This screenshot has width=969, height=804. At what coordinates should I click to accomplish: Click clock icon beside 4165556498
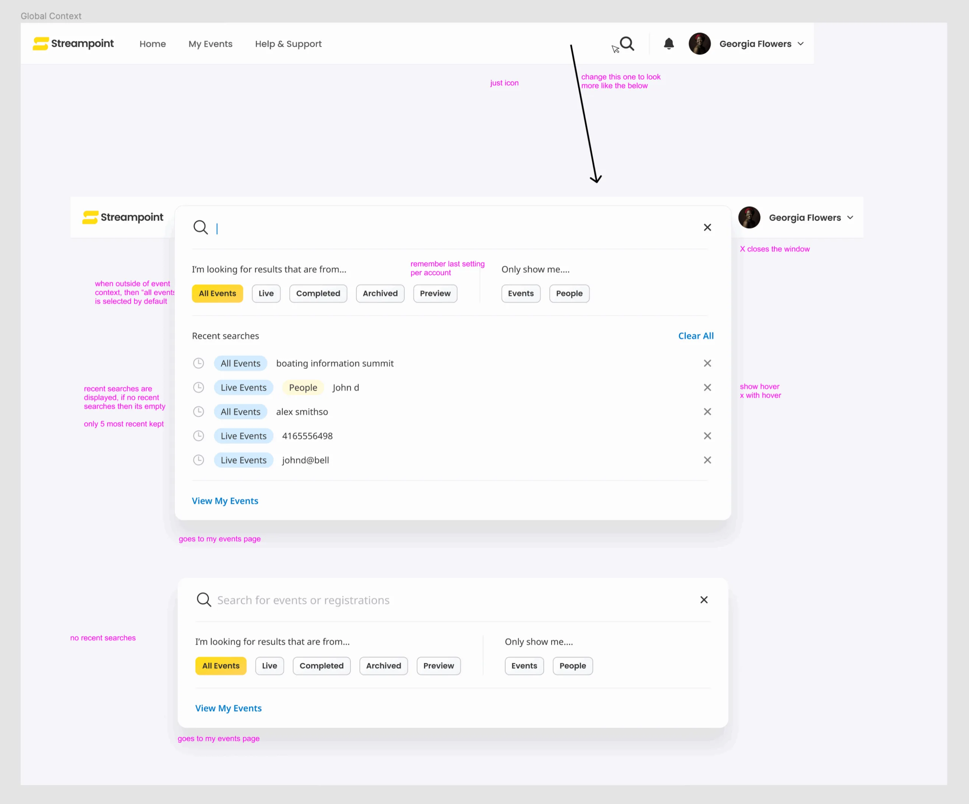click(x=198, y=436)
